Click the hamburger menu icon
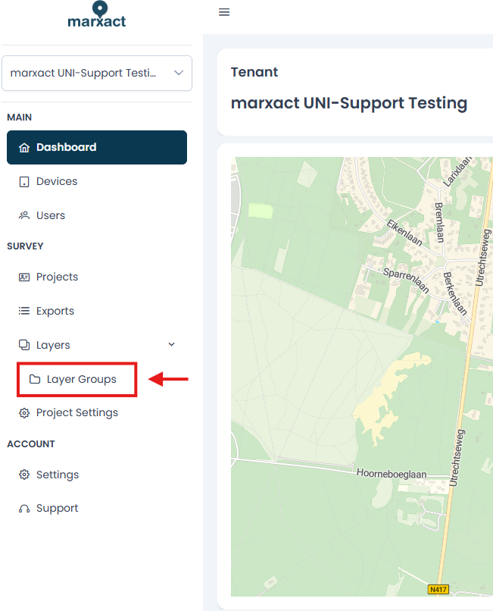Screen dimensions: 493x611 click(x=224, y=12)
